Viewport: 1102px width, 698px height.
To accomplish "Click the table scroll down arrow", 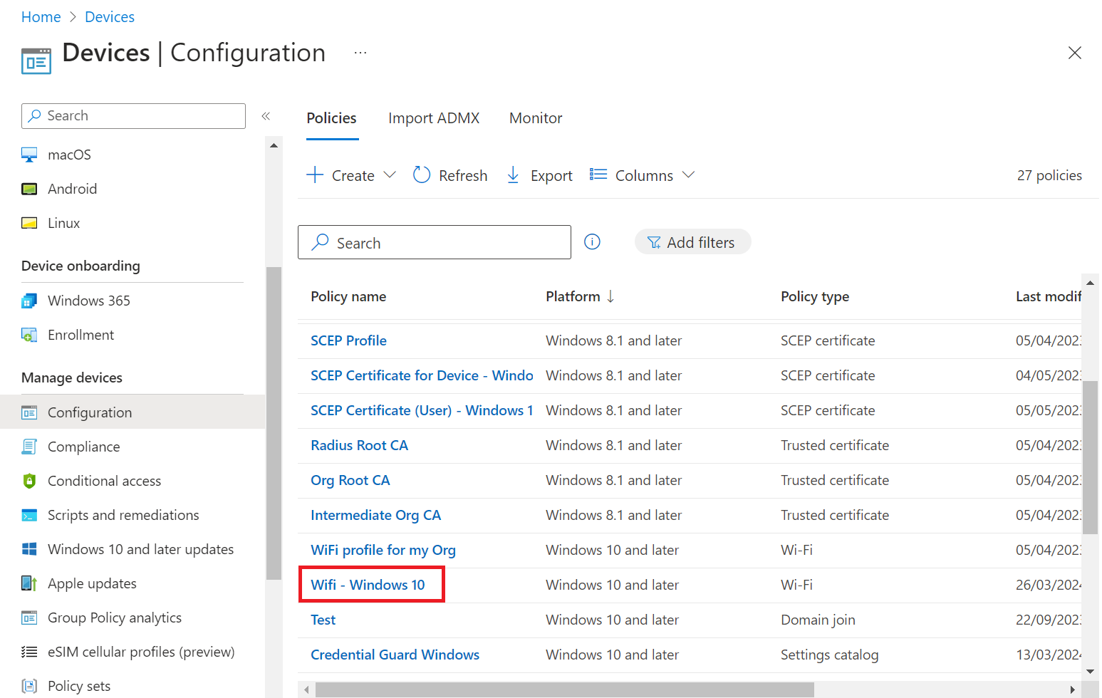I will tap(1090, 671).
